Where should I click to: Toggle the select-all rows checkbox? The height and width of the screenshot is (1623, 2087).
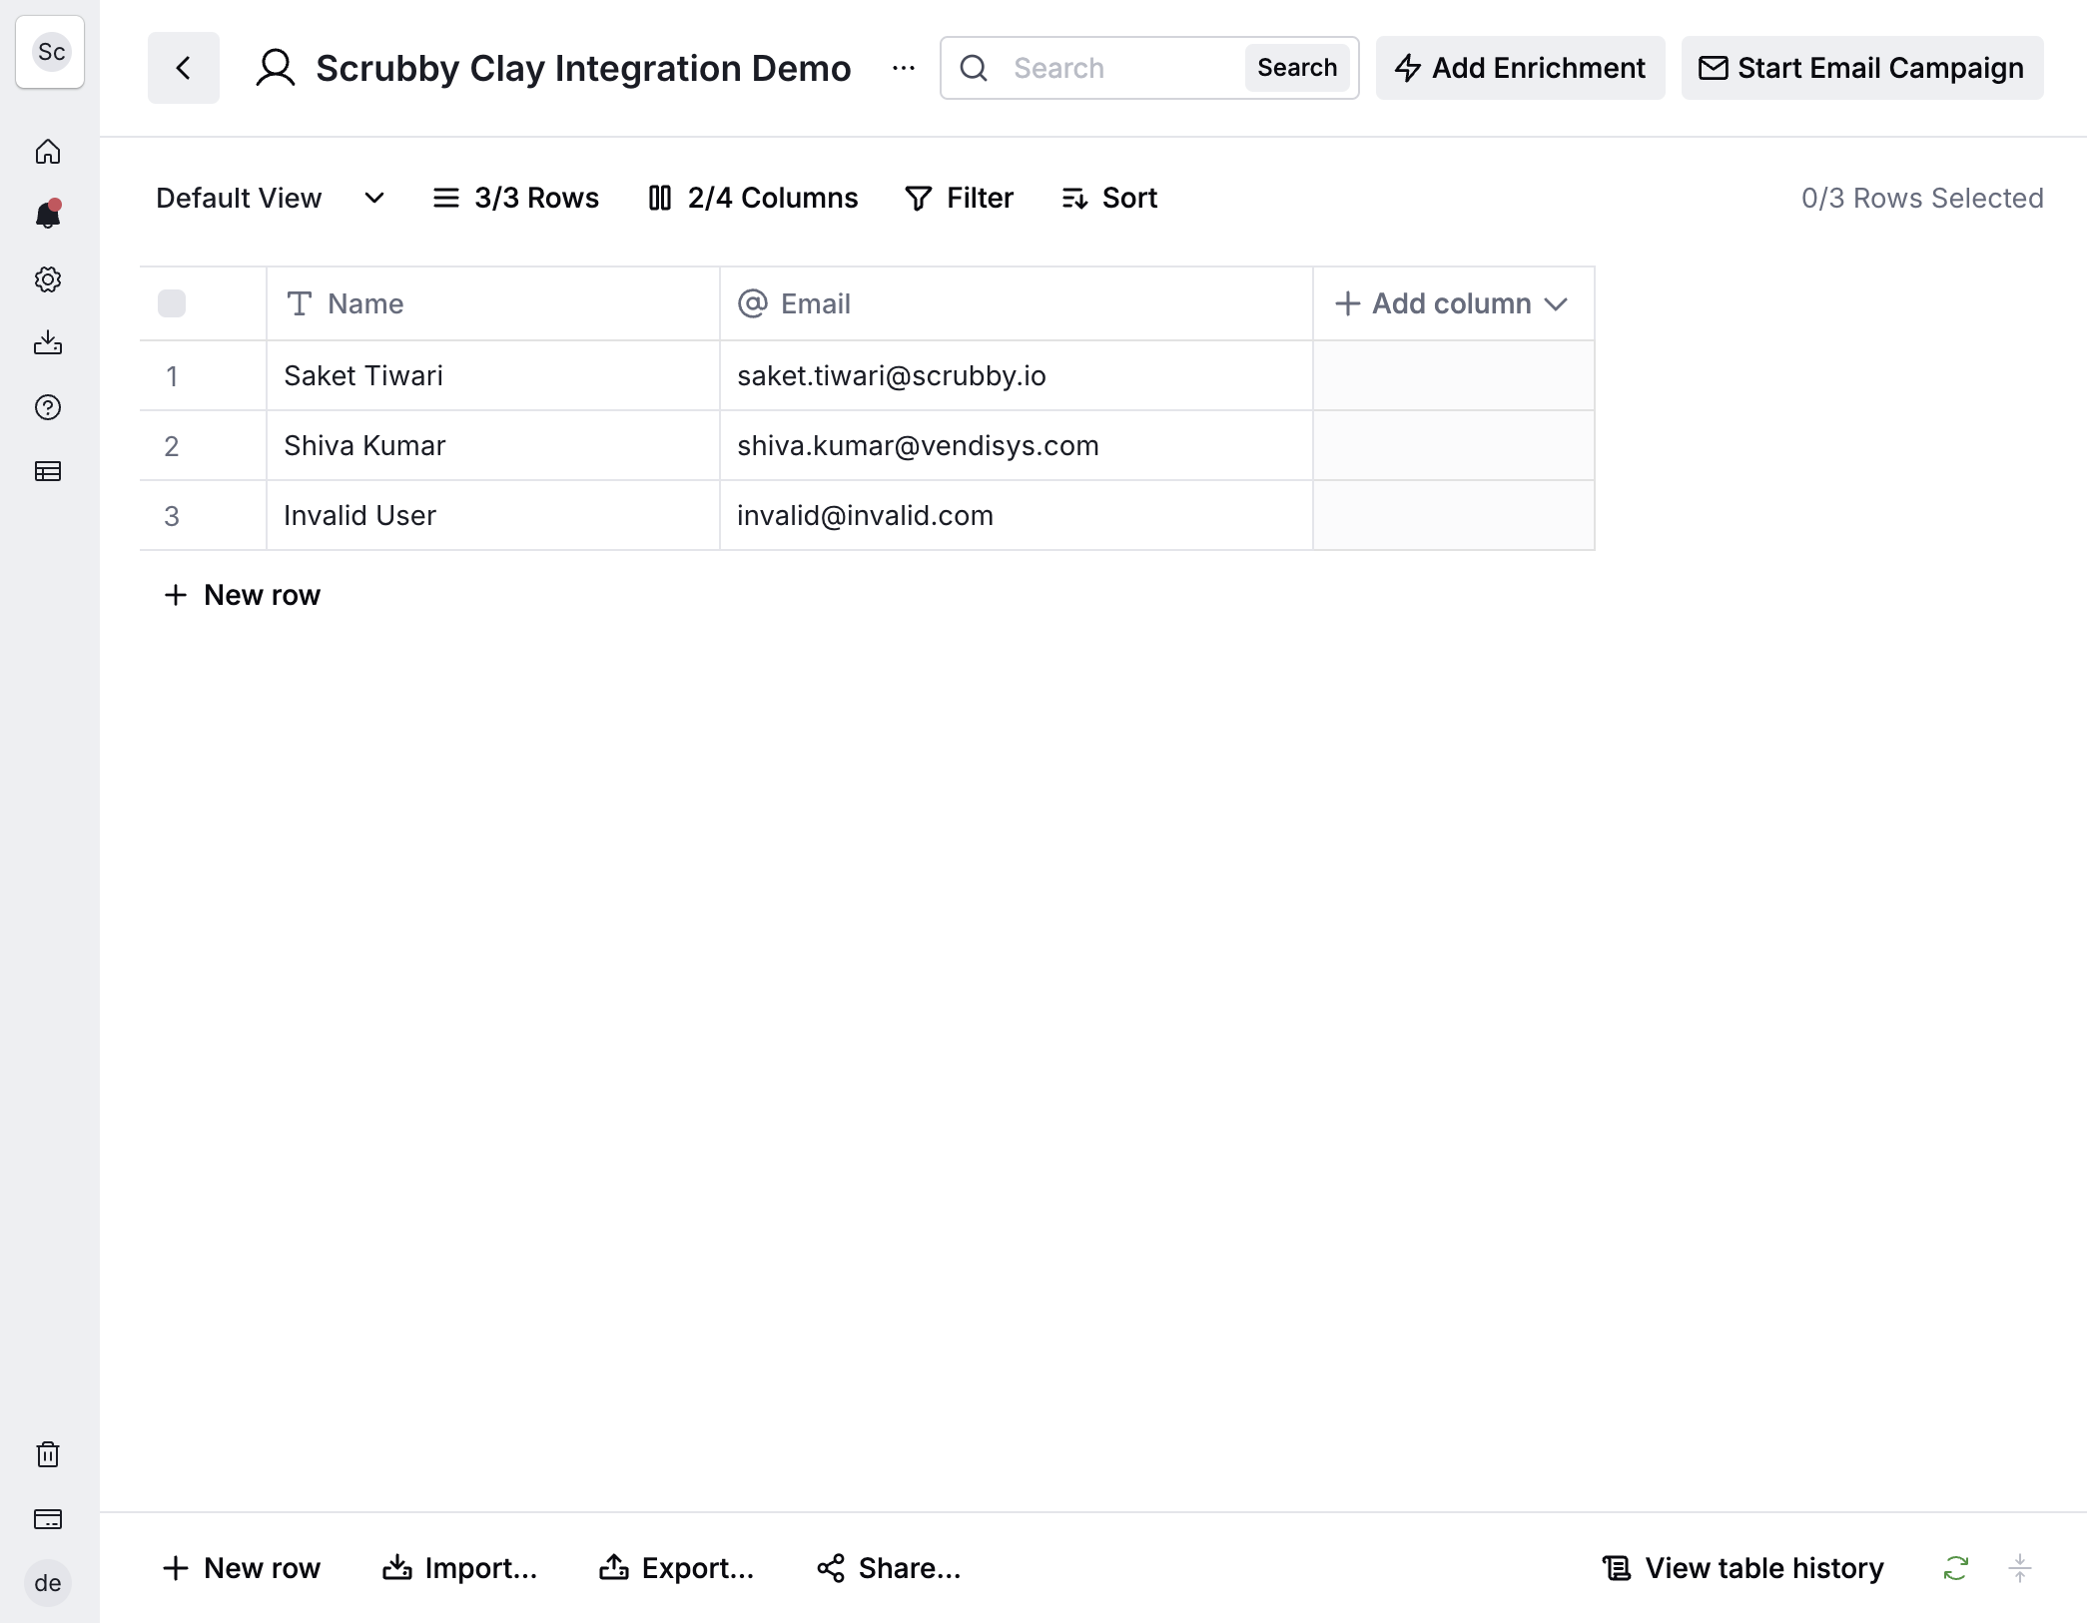click(x=172, y=303)
